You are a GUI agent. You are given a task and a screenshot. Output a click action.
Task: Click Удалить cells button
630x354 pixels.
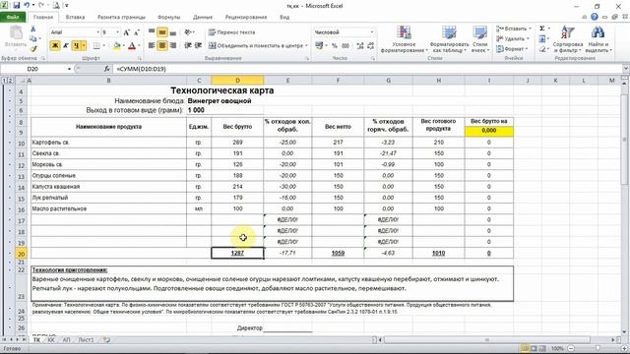[x=512, y=38]
